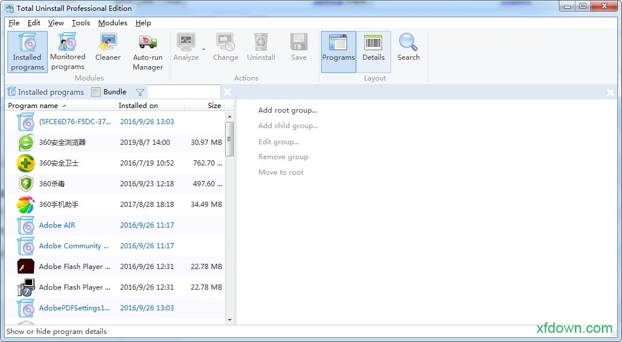This screenshot has width=622, height=342.
Task: Open the Tools menu
Action: (x=80, y=23)
